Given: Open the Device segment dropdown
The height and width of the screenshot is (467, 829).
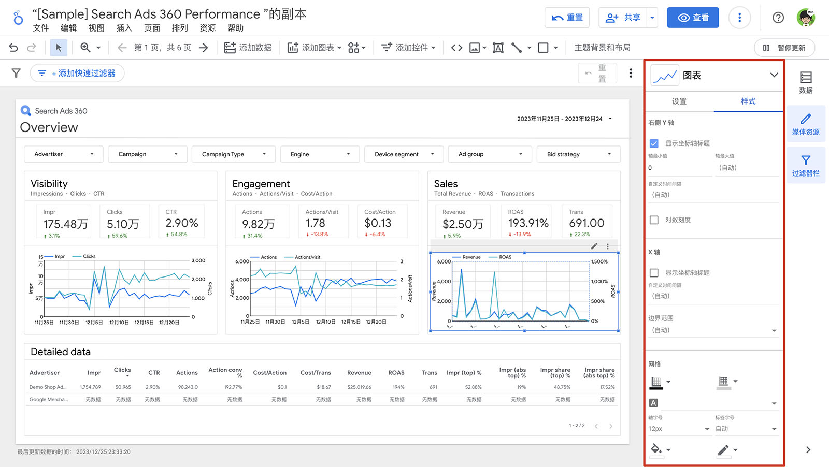Looking at the screenshot, I should pos(404,154).
